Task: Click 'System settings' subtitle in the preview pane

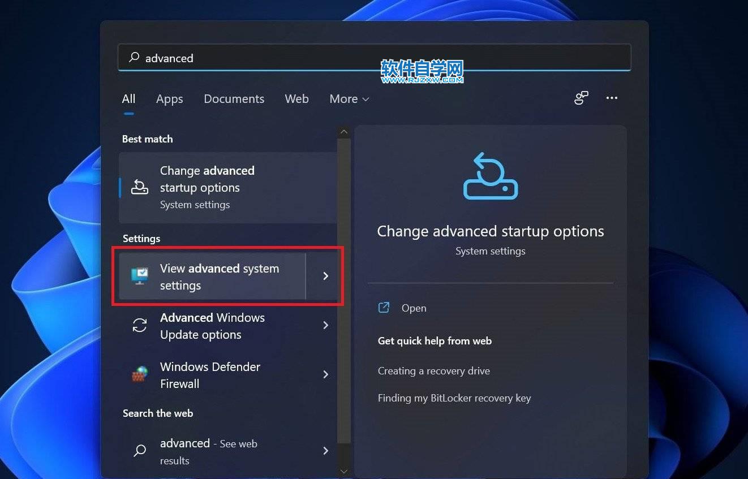Action: click(491, 251)
